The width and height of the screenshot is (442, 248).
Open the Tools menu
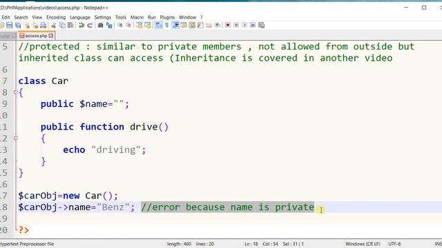[x=121, y=17]
